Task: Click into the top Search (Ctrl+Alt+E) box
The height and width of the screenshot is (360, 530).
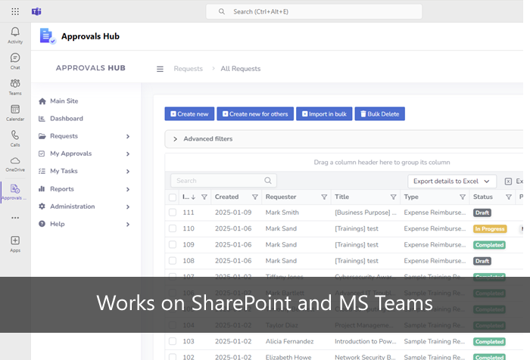Action: click(314, 12)
